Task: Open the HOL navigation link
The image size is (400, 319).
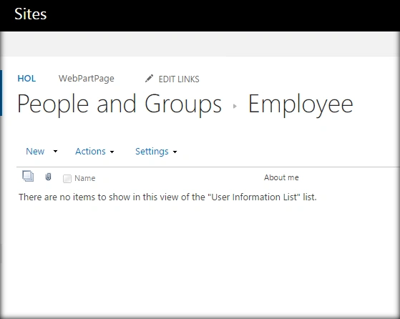Action: (26, 79)
